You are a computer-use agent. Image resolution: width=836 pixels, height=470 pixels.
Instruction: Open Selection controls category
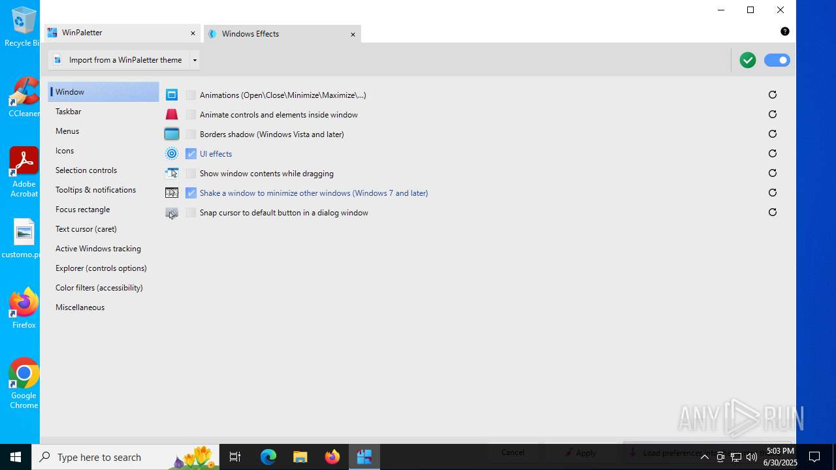(x=103, y=170)
